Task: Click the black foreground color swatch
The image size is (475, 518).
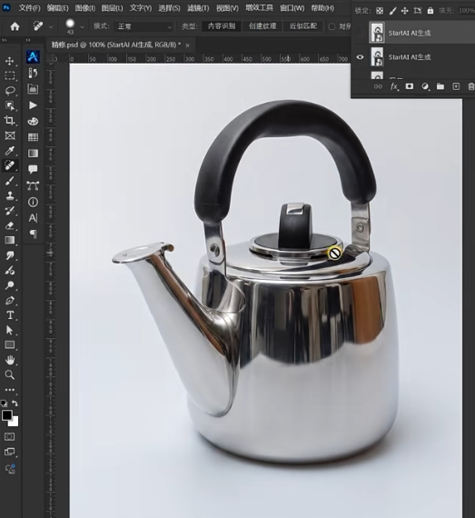Action: [x=7, y=415]
